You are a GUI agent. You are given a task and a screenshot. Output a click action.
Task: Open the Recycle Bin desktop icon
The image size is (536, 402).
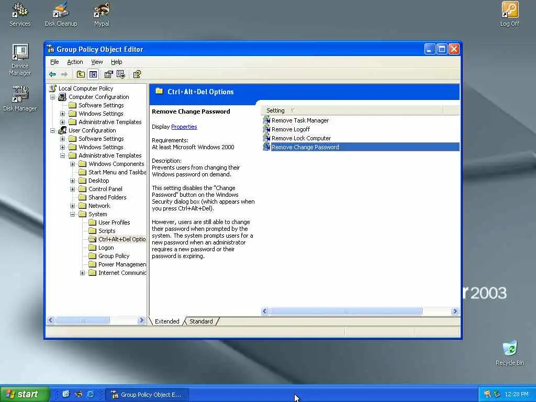click(510, 353)
